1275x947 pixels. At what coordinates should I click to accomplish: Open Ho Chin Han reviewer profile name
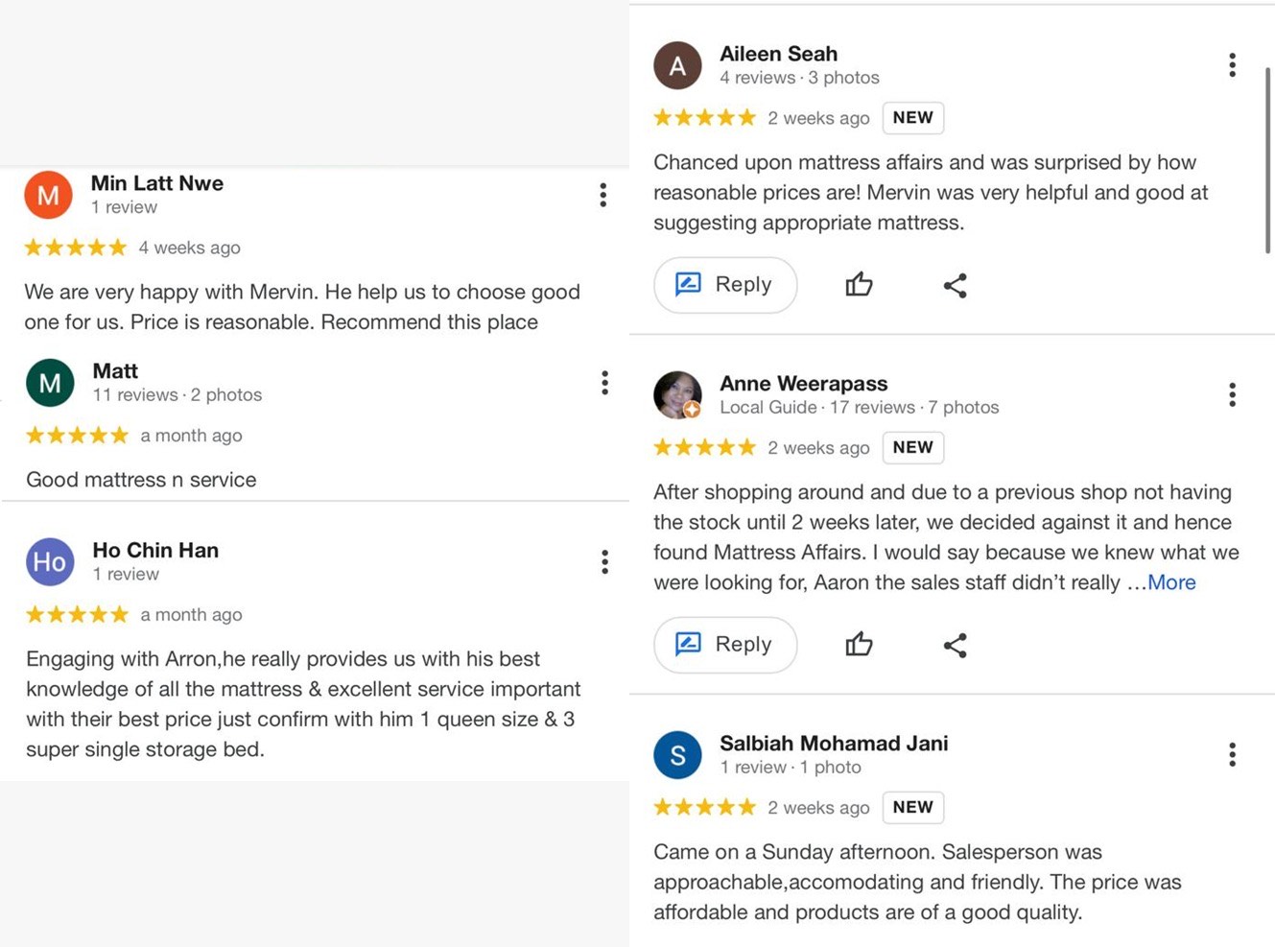click(x=155, y=550)
